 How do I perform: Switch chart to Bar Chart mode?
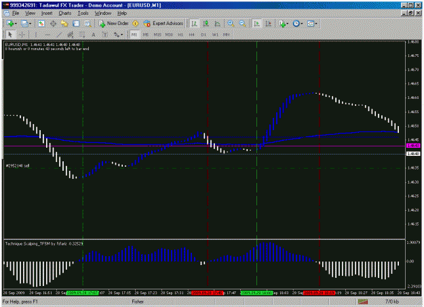(x=194, y=24)
